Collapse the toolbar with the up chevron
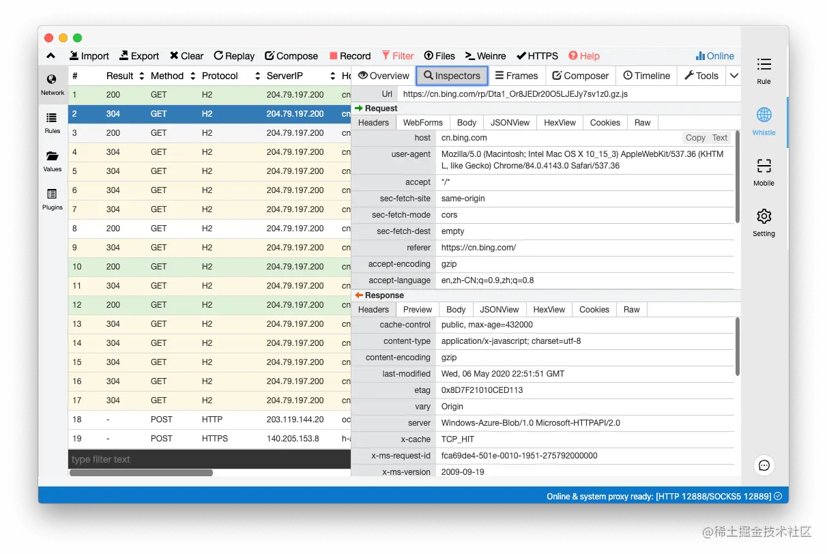This screenshot has height=554, width=827. pos(51,56)
